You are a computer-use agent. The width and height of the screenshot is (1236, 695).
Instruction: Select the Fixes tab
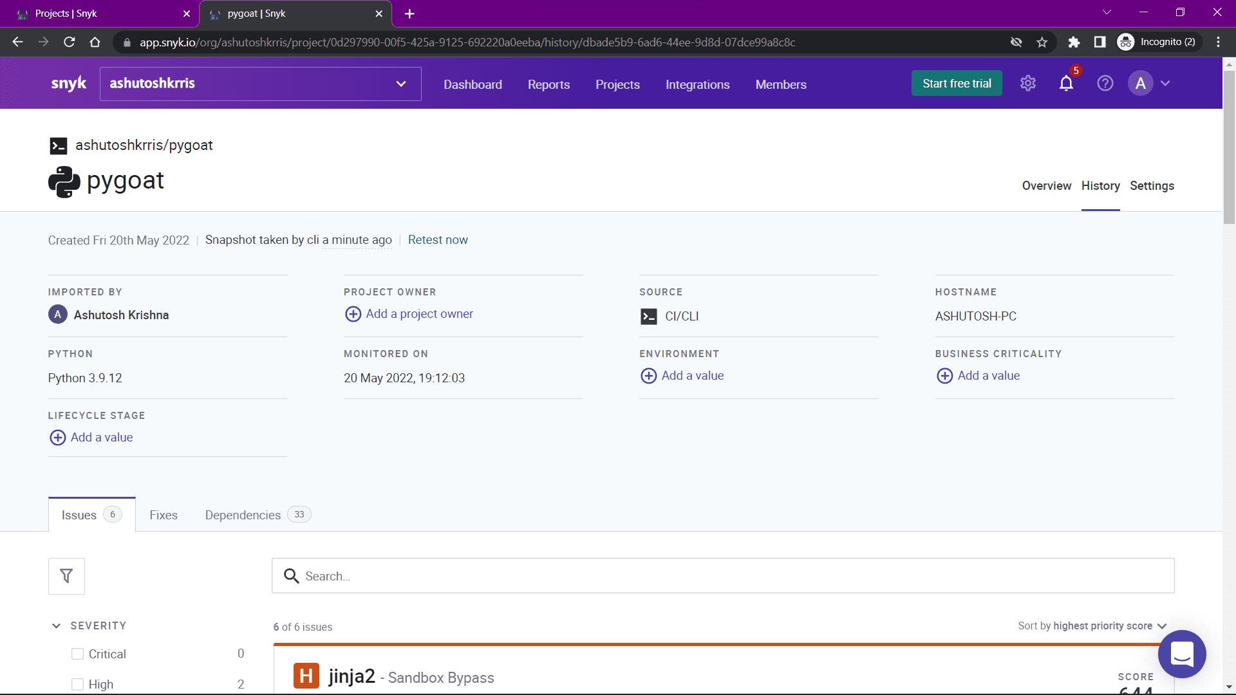164,515
